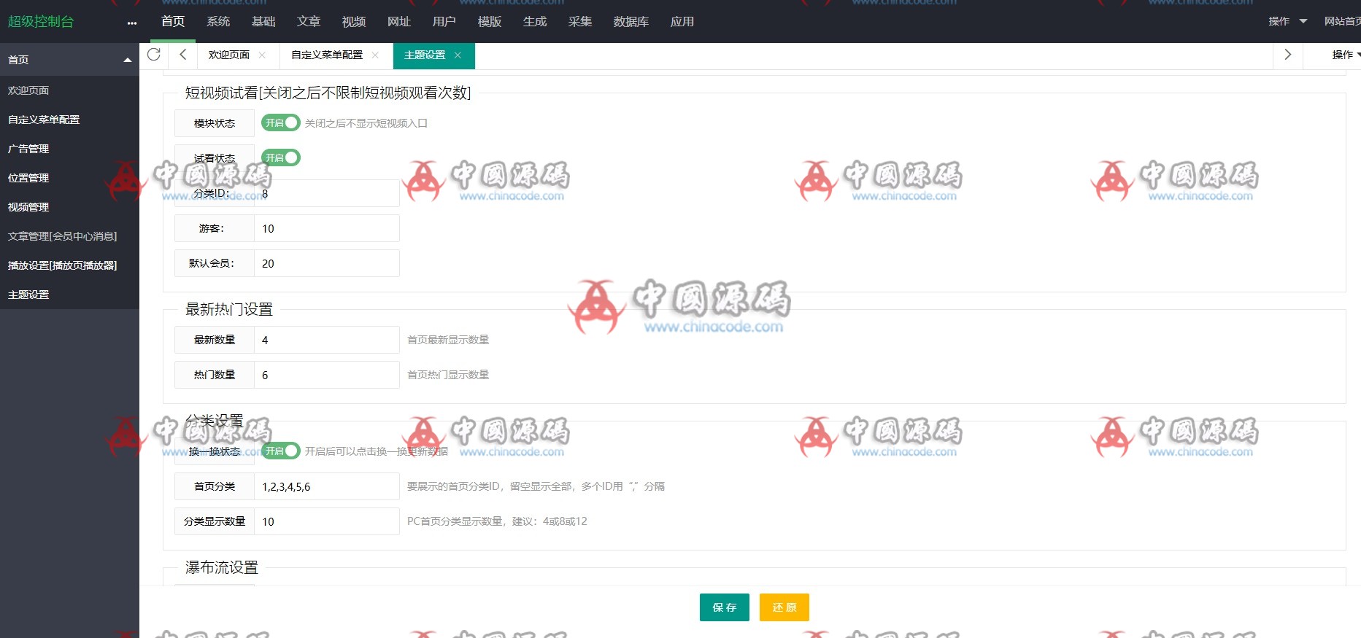Click the 最新数量 input field

point(327,340)
